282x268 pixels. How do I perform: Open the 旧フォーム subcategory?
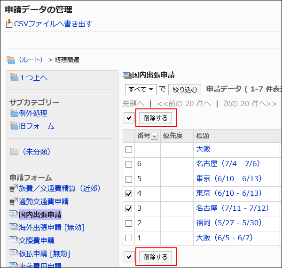pyautogui.click(x=37, y=126)
